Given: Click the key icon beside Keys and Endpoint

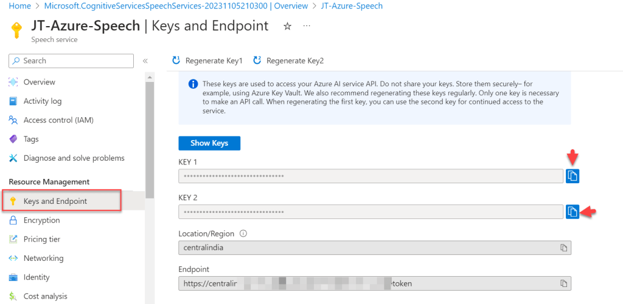Looking at the screenshot, I should click(x=13, y=201).
